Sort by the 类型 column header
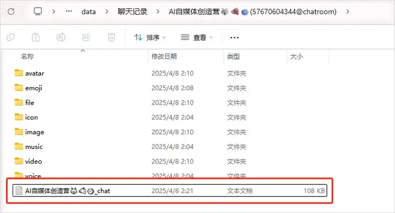395x213 pixels. point(233,56)
